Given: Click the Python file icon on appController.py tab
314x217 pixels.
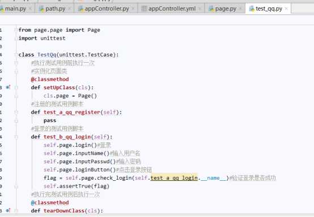Looking at the screenshot, I should pos(80,9).
